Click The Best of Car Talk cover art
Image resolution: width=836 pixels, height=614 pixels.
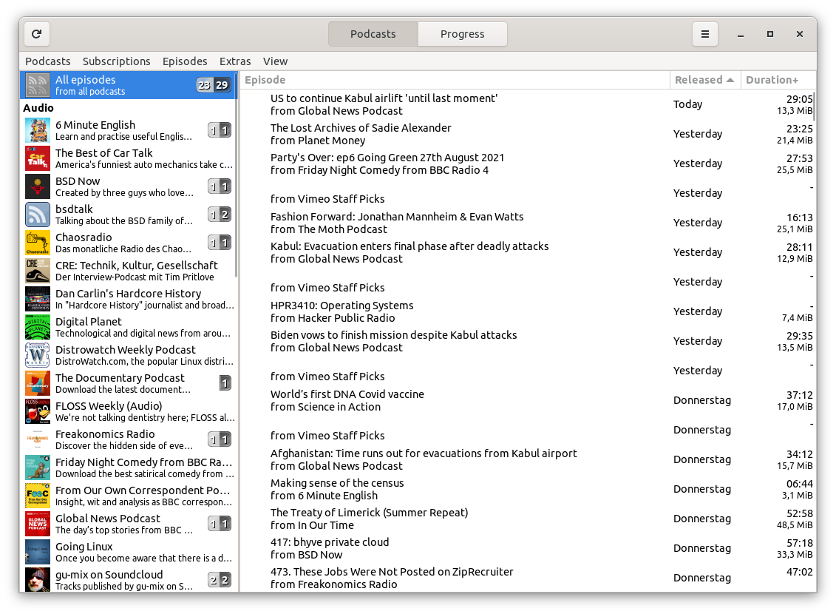click(x=37, y=158)
